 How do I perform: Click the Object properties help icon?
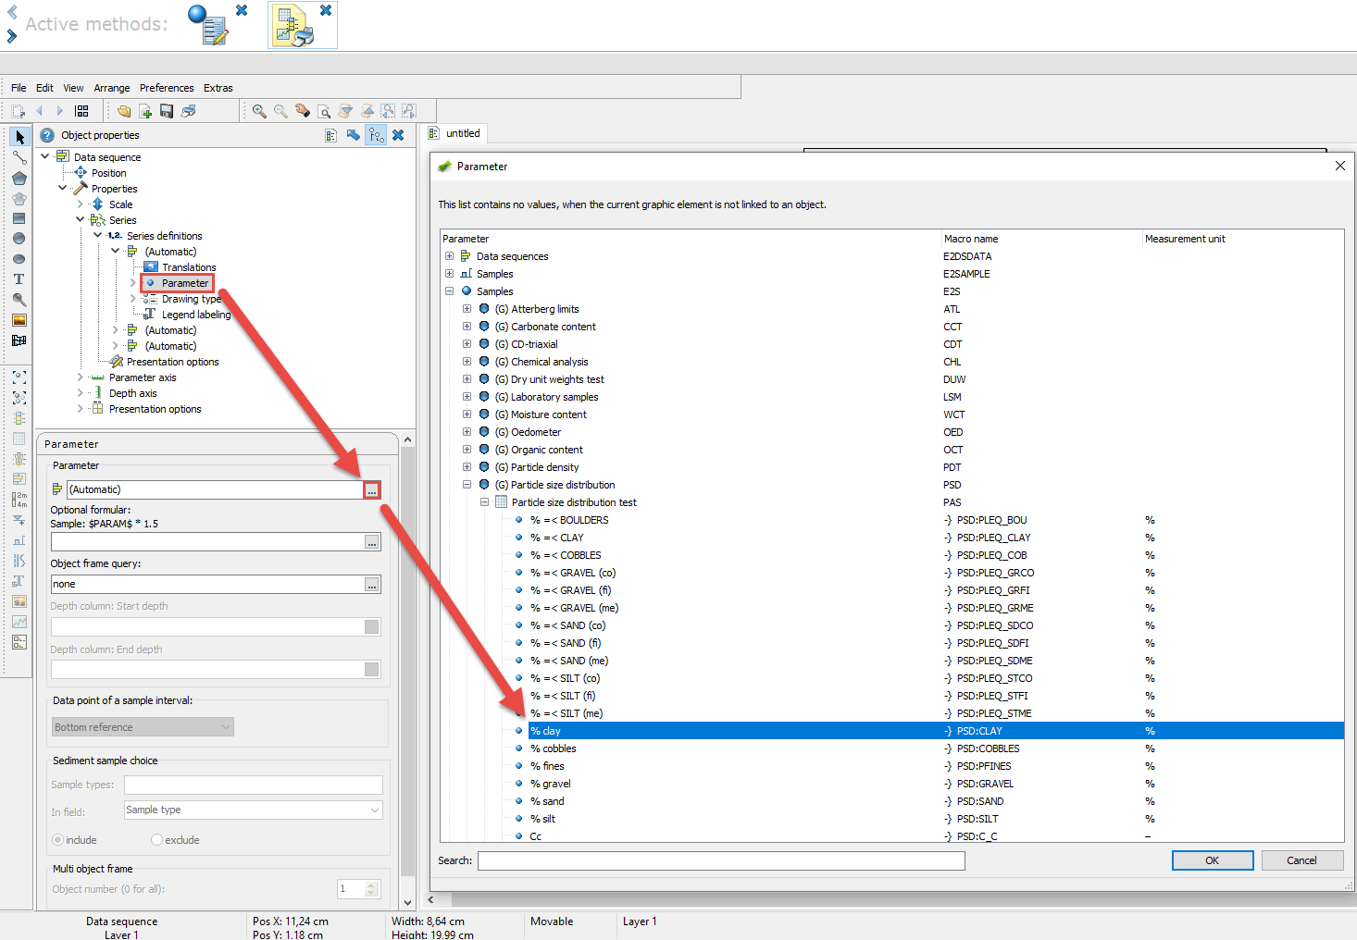47,135
